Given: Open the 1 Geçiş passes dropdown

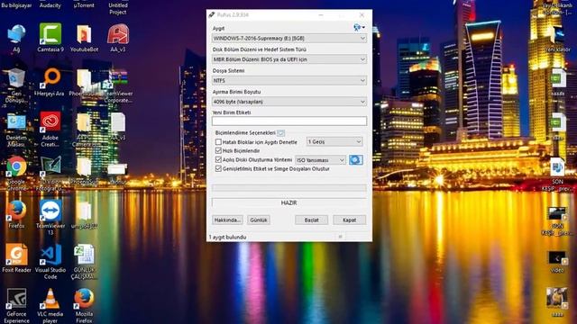Looking at the screenshot, I should point(334,142).
